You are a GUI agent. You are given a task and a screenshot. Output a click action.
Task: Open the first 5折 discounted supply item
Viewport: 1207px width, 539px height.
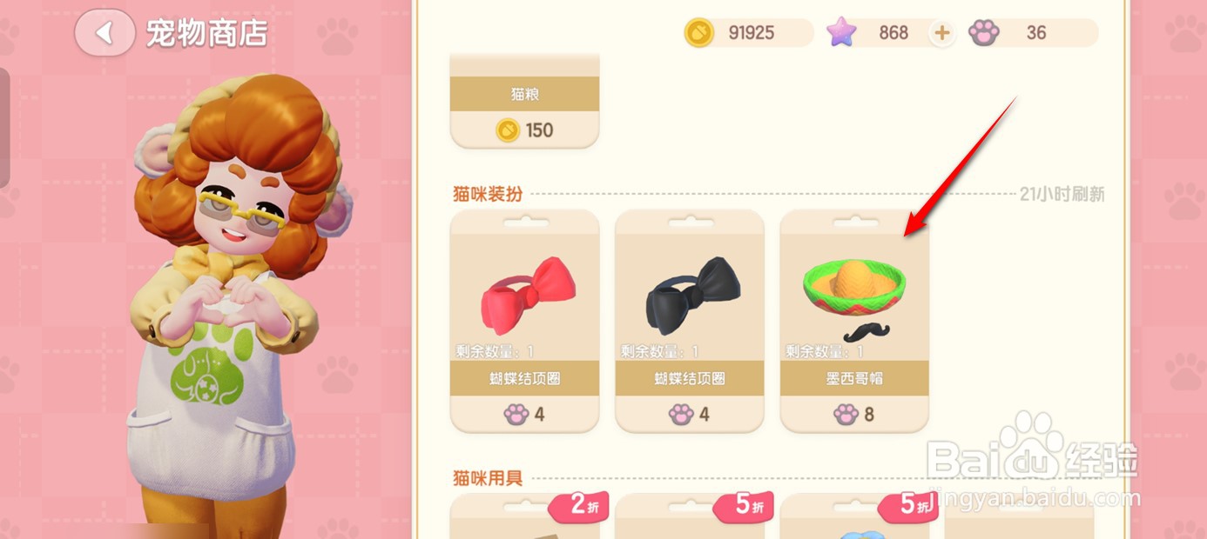pos(690,516)
